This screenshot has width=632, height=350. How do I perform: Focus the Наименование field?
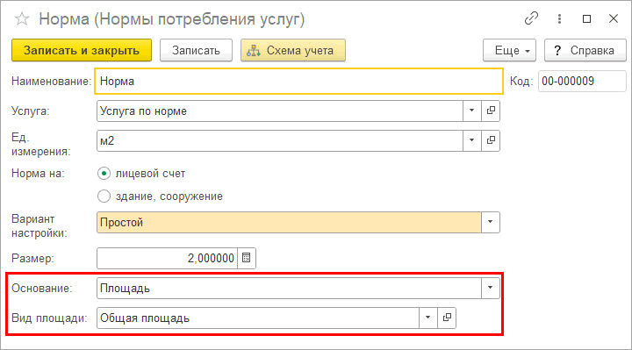298,81
